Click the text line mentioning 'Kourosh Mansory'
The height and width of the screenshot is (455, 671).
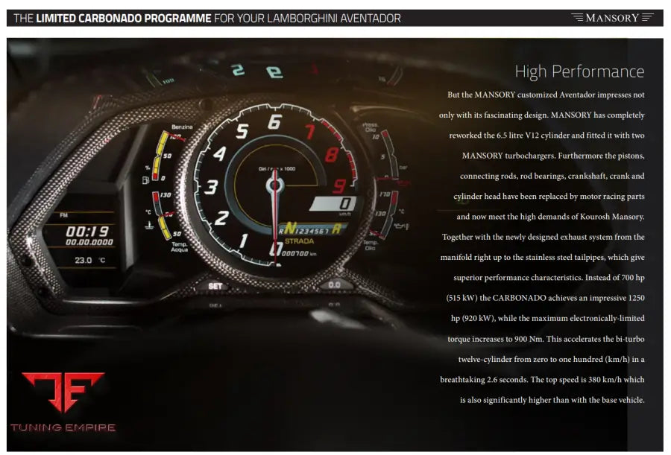tap(550, 217)
